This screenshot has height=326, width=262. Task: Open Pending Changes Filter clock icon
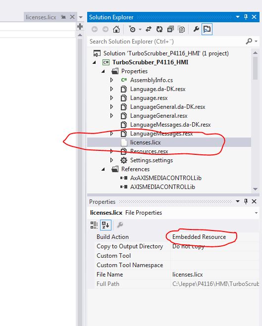click(x=132, y=29)
